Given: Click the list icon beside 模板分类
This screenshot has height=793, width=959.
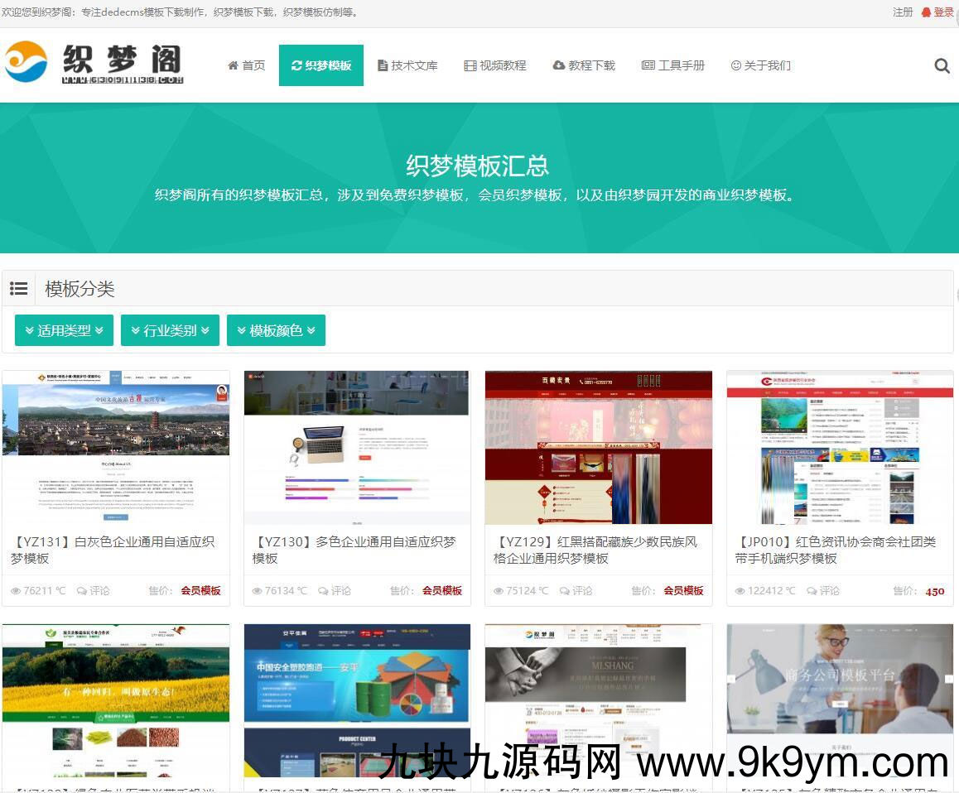Looking at the screenshot, I should pyautogui.click(x=18, y=289).
